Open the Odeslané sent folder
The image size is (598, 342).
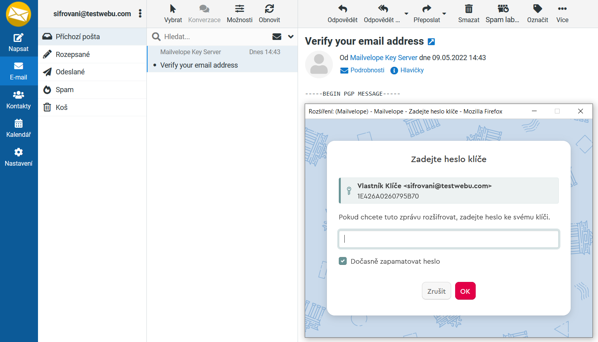coord(92,72)
